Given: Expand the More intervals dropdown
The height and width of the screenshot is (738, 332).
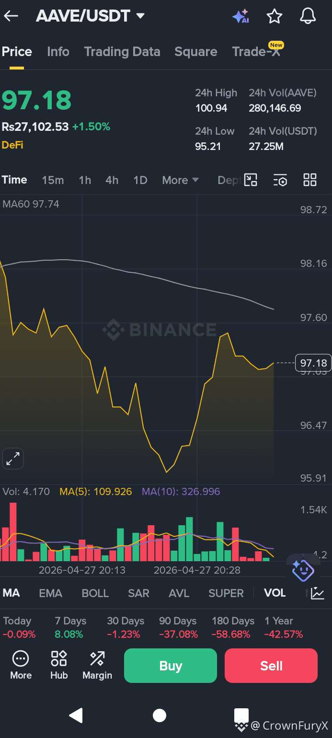Looking at the screenshot, I should [x=180, y=180].
